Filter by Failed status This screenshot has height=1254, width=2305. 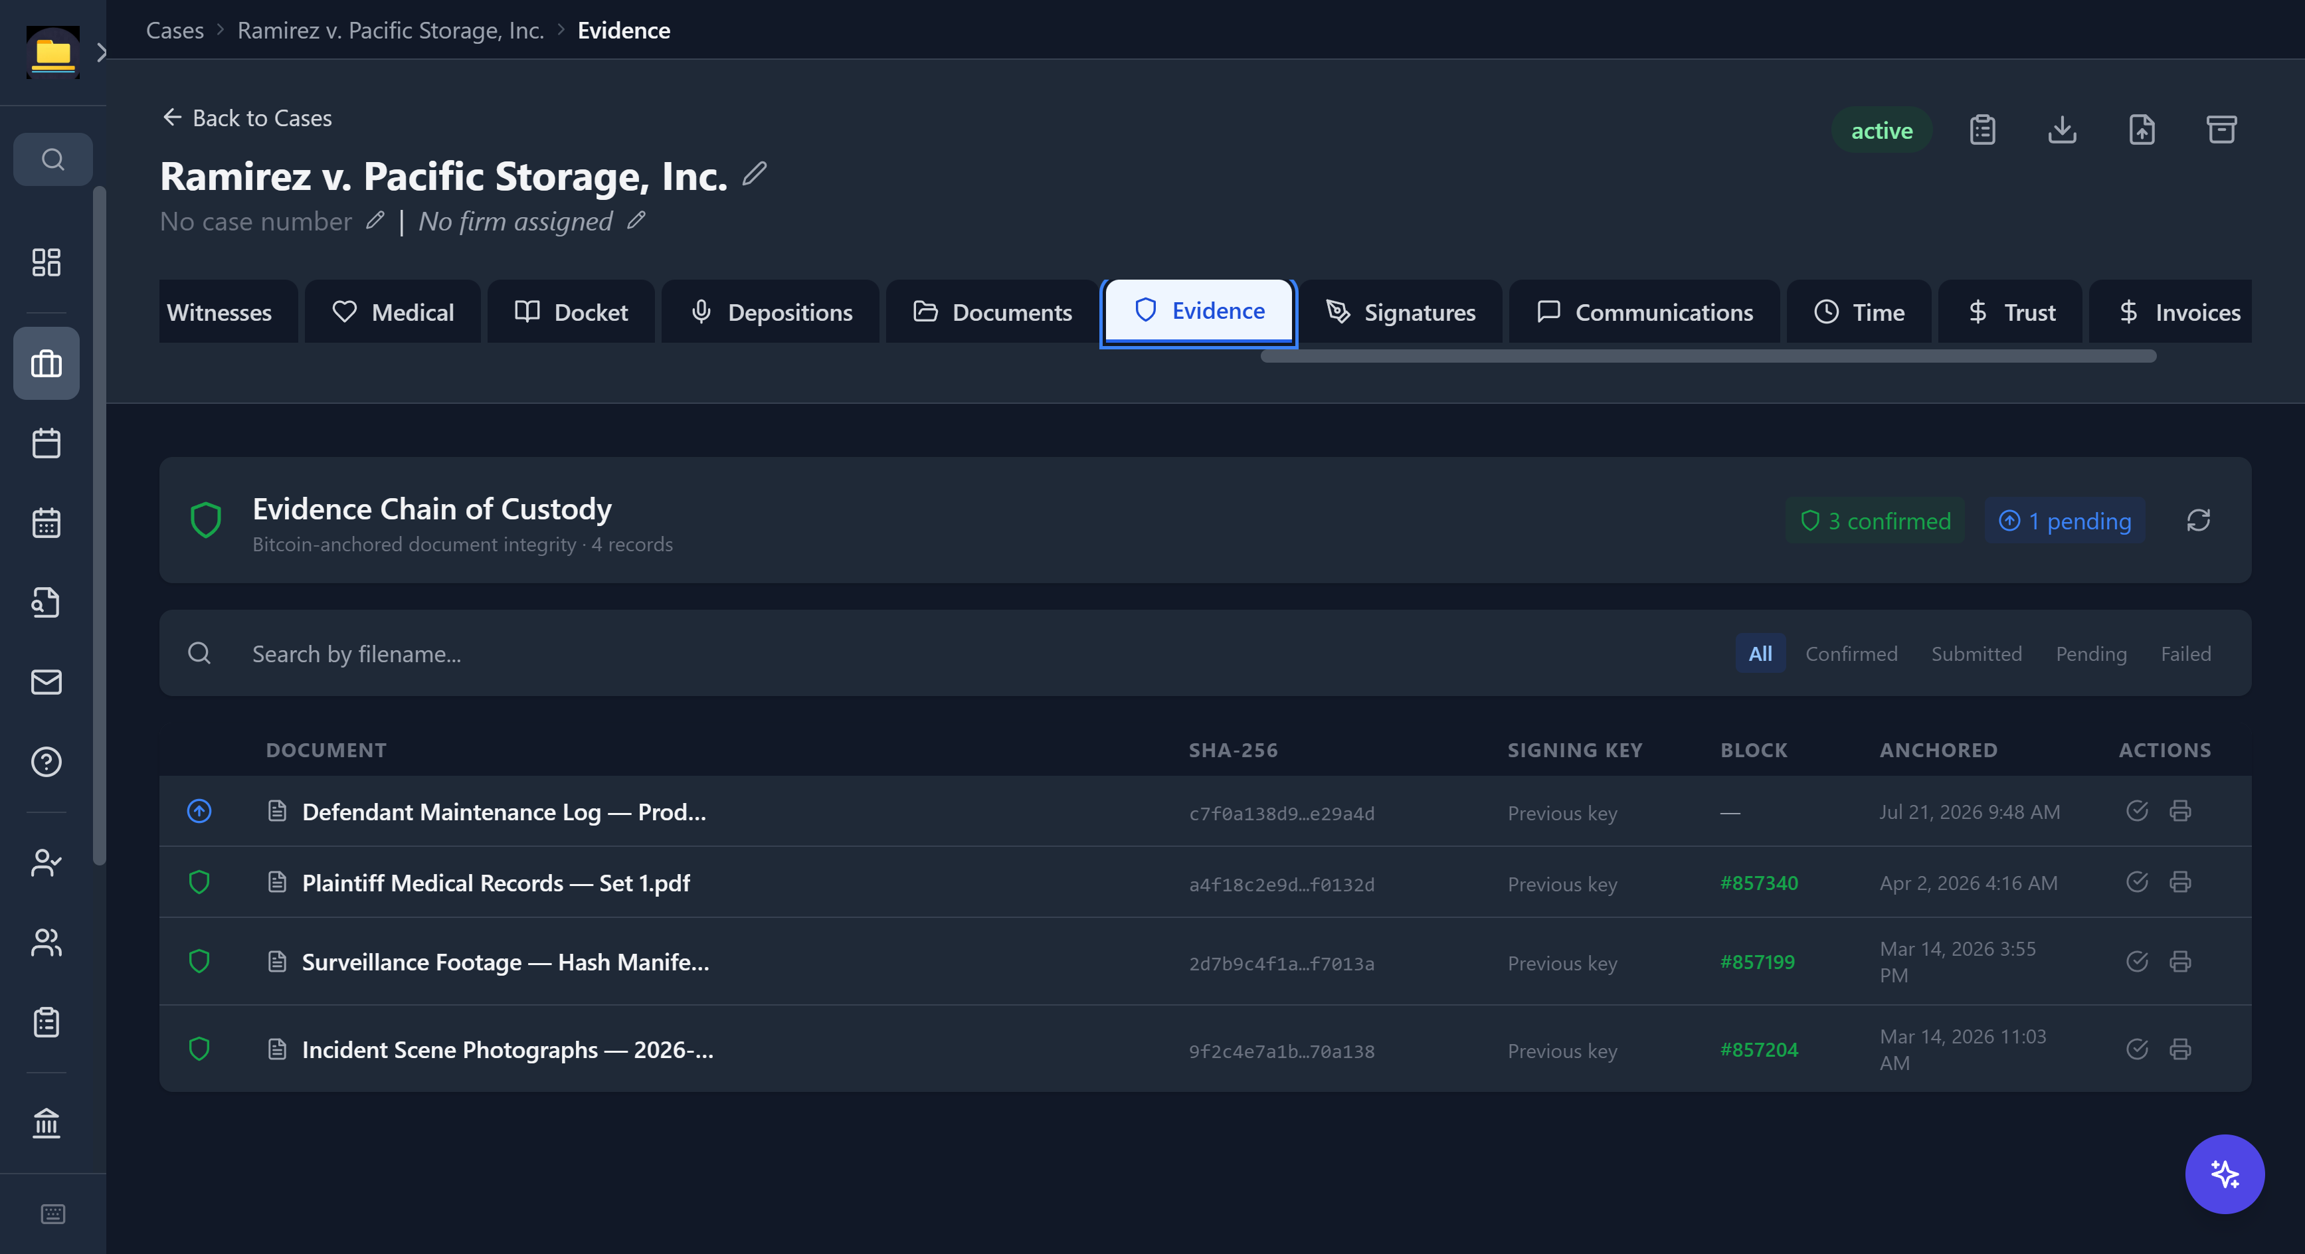pyautogui.click(x=2185, y=654)
